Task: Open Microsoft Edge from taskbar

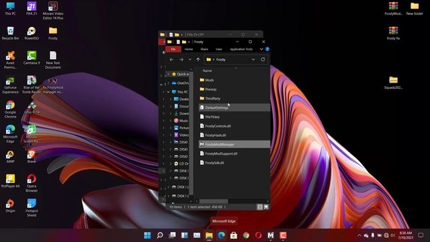Action: pyautogui.click(x=221, y=235)
